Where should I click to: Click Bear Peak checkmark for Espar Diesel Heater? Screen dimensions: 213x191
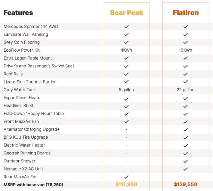click(126, 99)
